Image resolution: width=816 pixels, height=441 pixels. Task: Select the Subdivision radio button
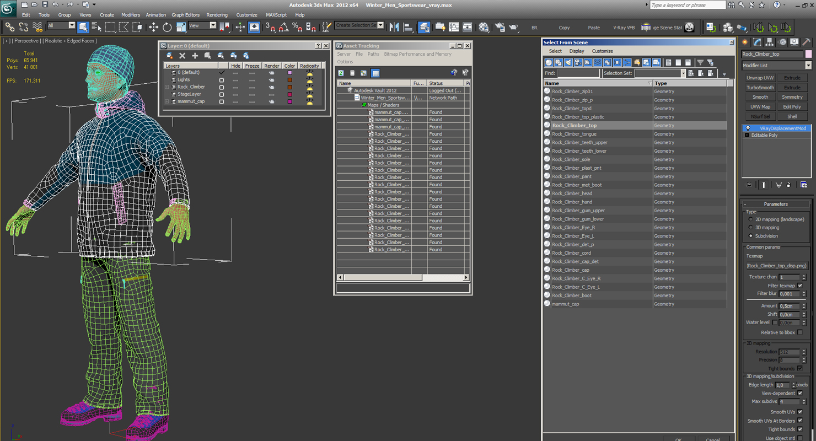(750, 236)
